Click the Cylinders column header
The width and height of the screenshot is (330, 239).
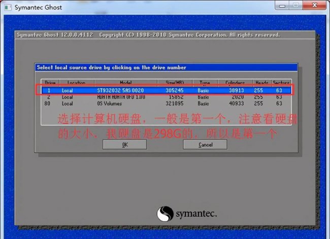point(235,83)
